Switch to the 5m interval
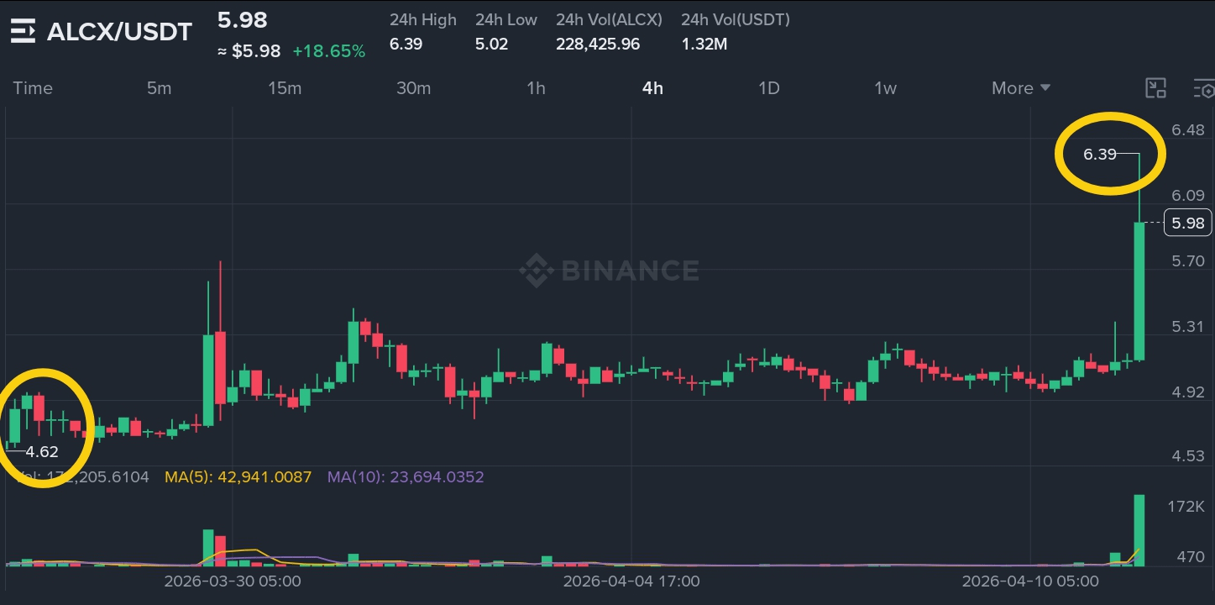1215x605 pixels. pyautogui.click(x=159, y=88)
